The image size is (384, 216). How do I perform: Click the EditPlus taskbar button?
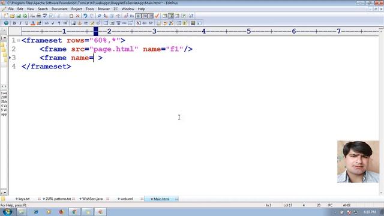[100, 212]
